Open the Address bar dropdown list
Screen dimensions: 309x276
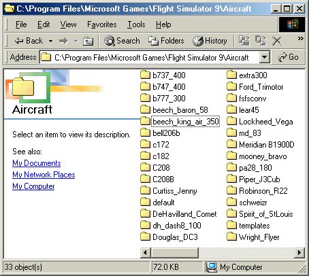pyautogui.click(x=264, y=57)
